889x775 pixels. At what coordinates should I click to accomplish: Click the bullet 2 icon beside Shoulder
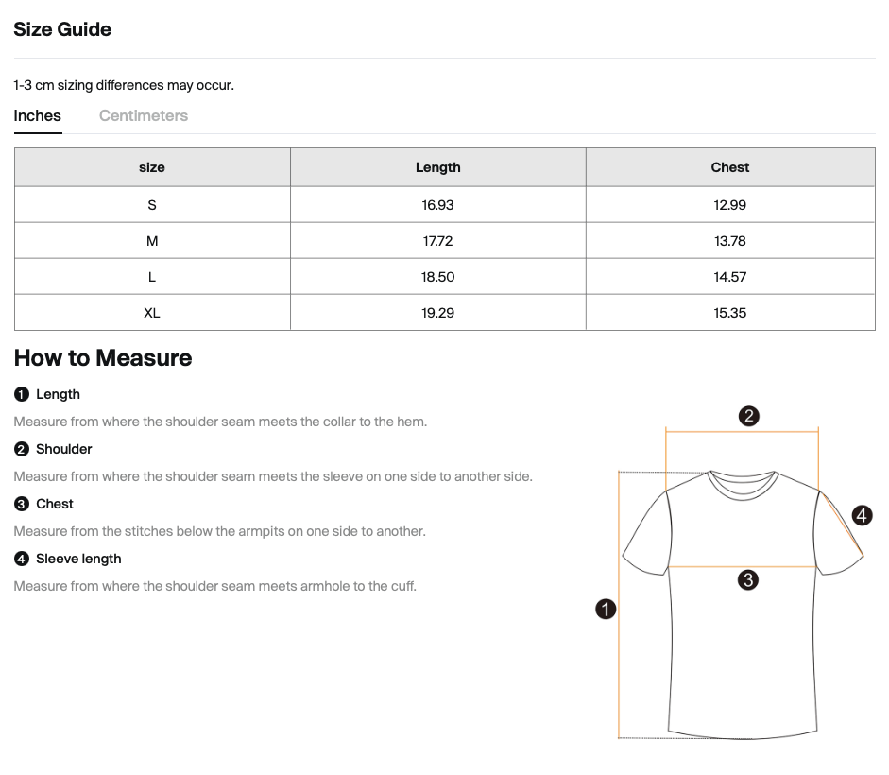22,449
